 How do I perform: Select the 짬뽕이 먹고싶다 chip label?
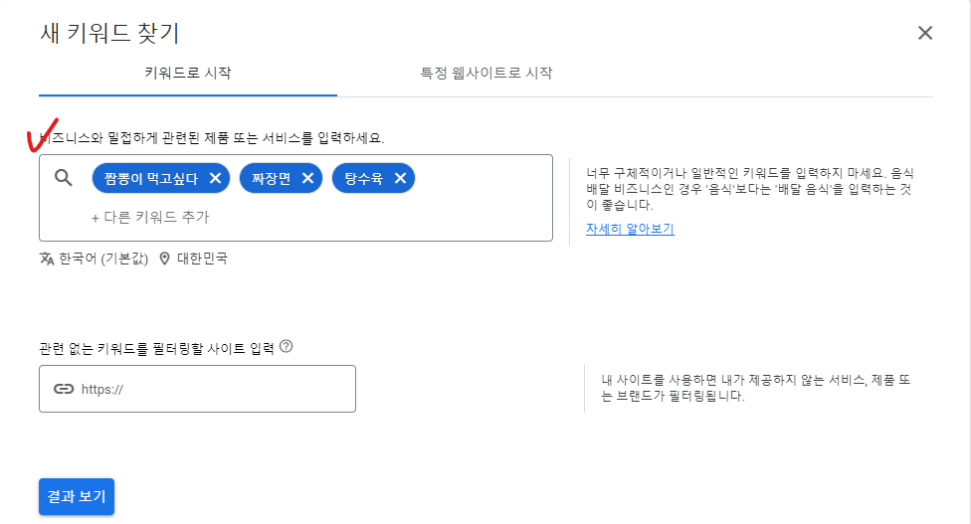point(150,178)
